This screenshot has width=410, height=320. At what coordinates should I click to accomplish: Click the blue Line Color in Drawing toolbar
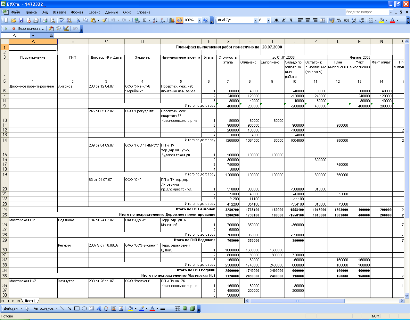tap(141, 308)
